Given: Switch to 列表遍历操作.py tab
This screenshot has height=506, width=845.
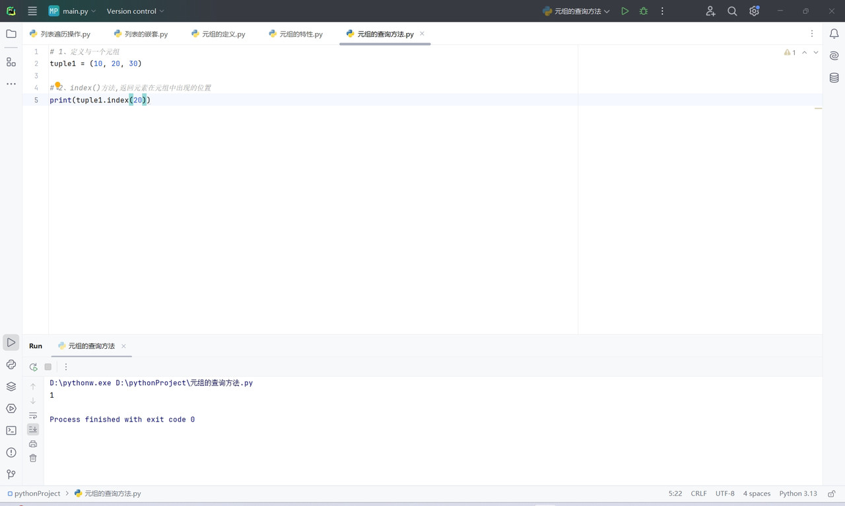Looking at the screenshot, I should tap(60, 34).
